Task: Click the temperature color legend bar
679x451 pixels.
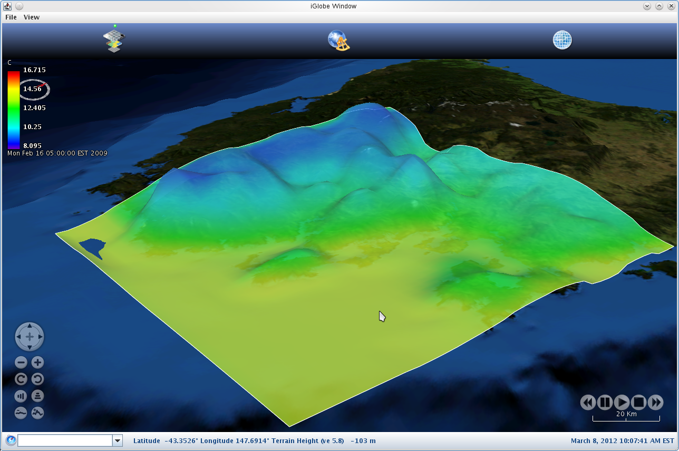Action: [x=13, y=109]
